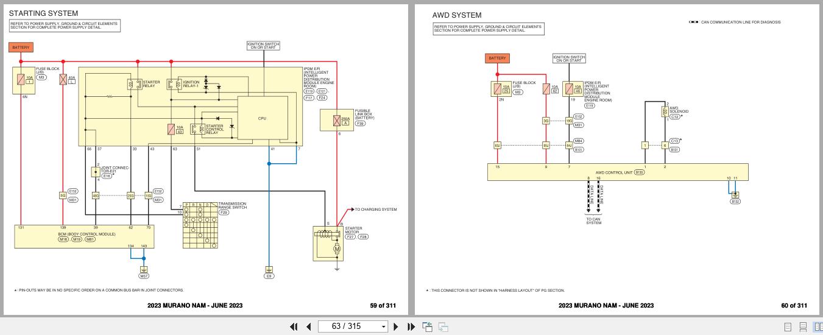The width and height of the screenshot is (823, 335).
Task: Click the AWD SOLENOID label
Action: pos(679,110)
